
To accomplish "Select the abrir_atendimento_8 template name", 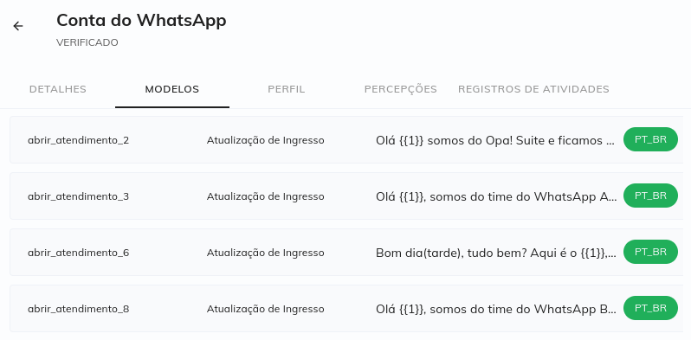I will [79, 309].
